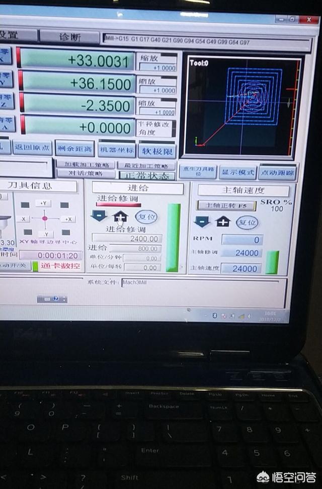322x489 pixels.
Task: Reset spindle speed override with 复位
Action: tap(247, 222)
